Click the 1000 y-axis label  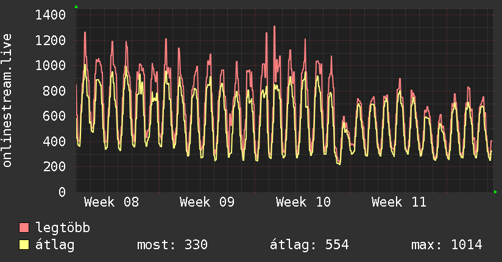pos(51,65)
